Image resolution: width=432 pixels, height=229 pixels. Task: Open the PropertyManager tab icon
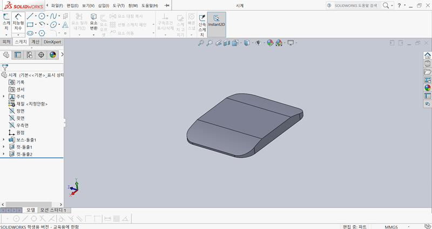tap(18, 55)
